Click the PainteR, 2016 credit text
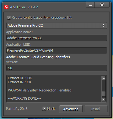This screenshot has height=119, width=113. (17, 109)
